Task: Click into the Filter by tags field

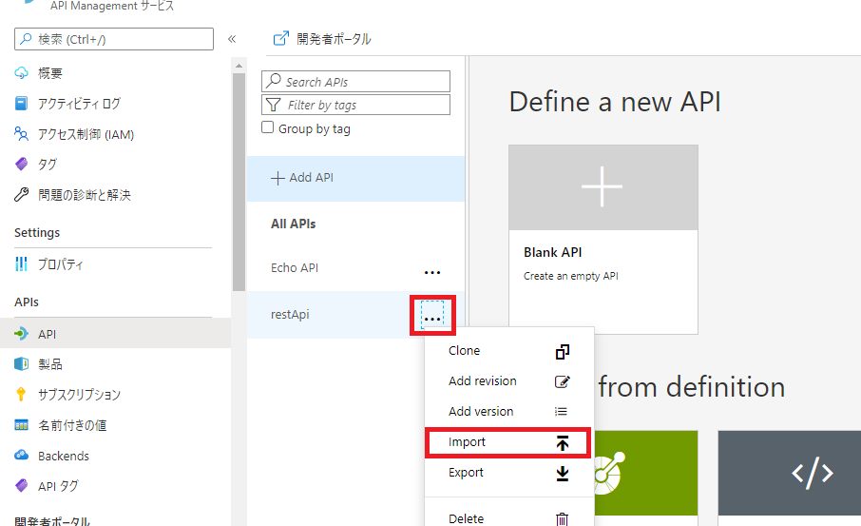Action: (355, 105)
